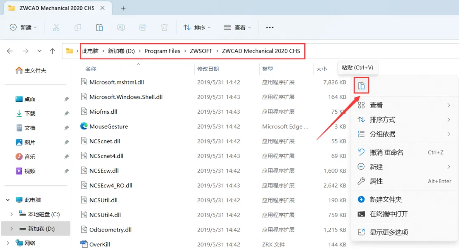Add a new tab with plus button
Viewport: 459px width, 249px height.
pos(123,8)
